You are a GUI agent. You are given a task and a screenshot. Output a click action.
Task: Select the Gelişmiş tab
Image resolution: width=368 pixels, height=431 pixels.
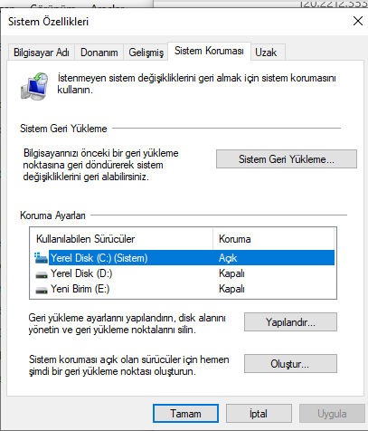tap(146, 53)
